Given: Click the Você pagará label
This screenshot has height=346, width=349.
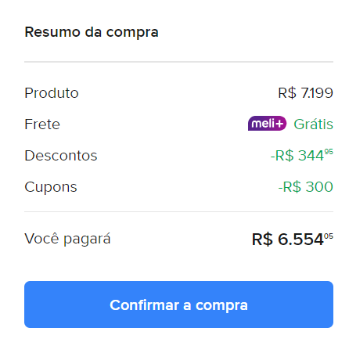Looking at the screenshot, I should (67, 239).
